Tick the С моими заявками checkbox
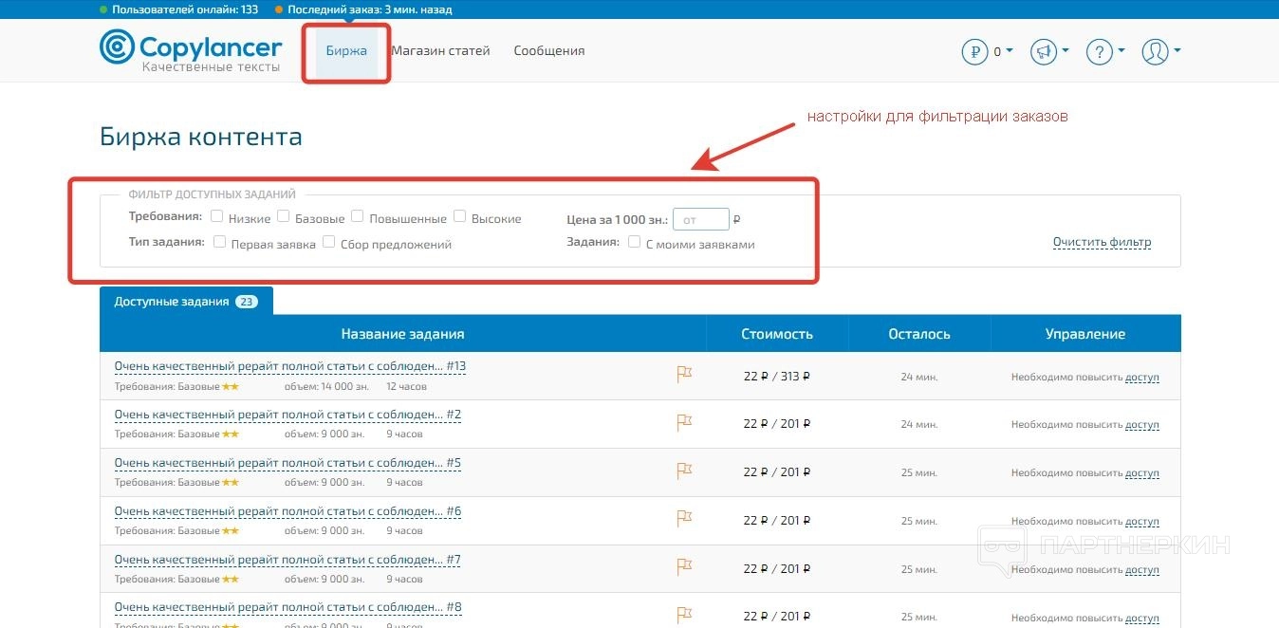The height and width of the screenshot is (628, 1279). [635, 243]
